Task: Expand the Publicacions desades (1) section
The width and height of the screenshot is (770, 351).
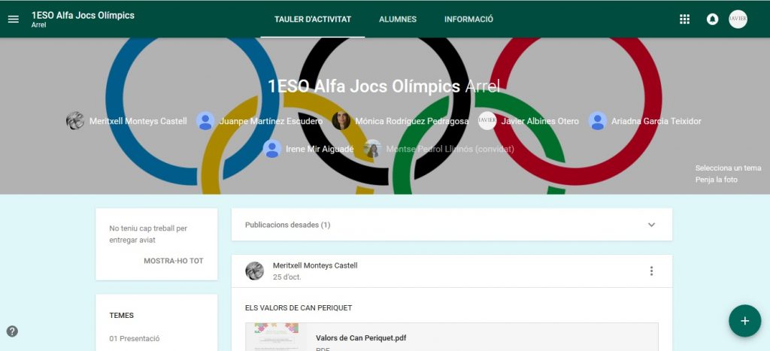Action: pos(452,225)
